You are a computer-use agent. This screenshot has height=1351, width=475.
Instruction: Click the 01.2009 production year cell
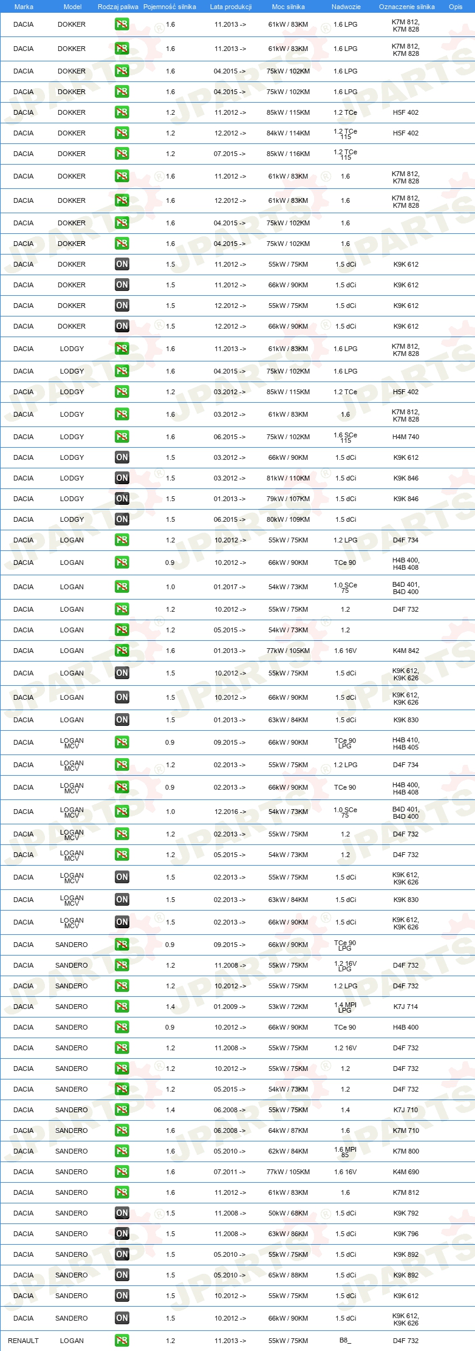click(230, 1007)
